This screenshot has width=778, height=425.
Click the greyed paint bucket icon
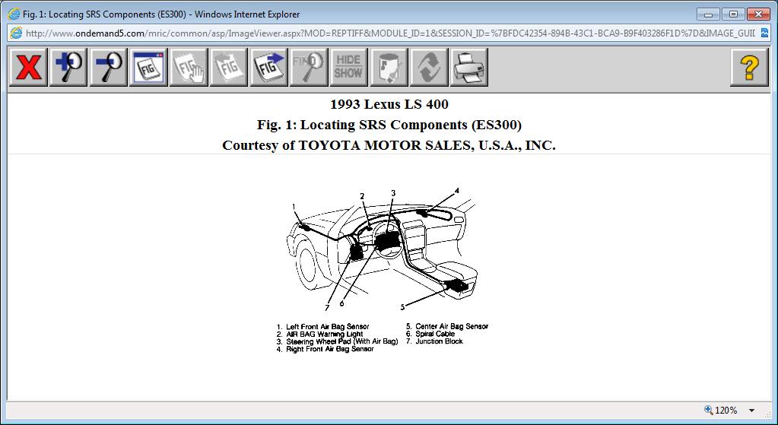tap(389, 67)
